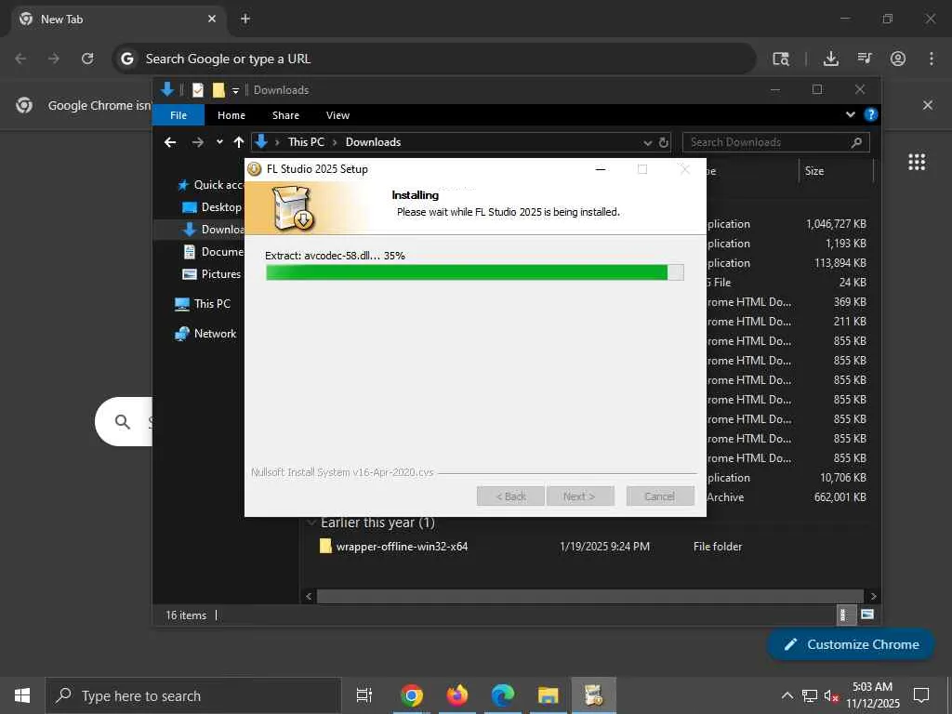The height and width of the screenshot is (714, 952).
Task: Select Documents in navigation pane
Action: [x=214, y=251]
